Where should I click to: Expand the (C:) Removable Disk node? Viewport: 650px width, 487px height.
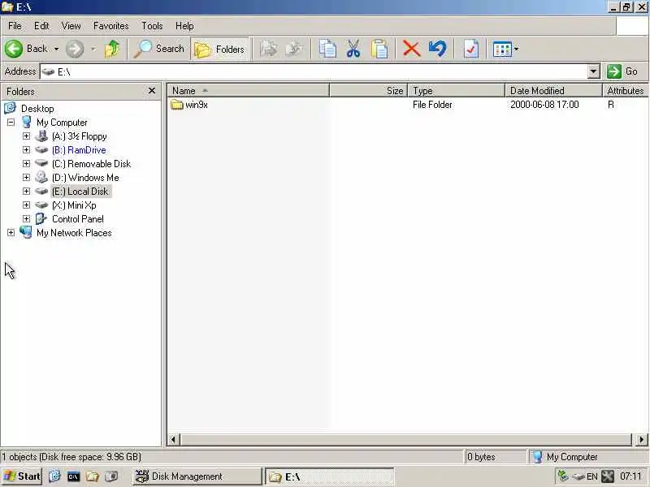tap(26, 164)
